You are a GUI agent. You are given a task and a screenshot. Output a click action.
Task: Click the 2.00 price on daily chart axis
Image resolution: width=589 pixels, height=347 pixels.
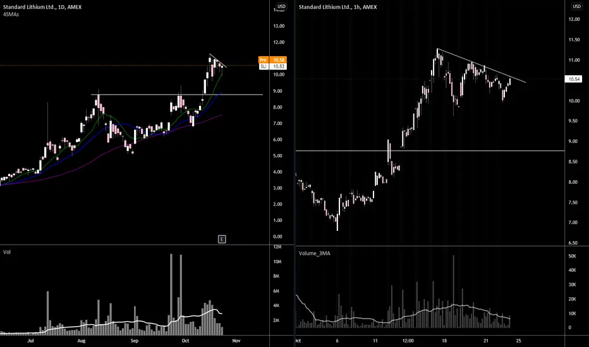pos(277,204)
